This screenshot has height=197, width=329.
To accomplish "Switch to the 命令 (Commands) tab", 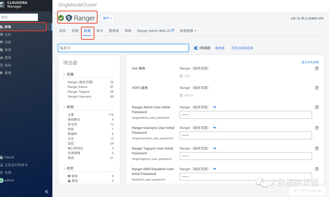I will [100, 31].
